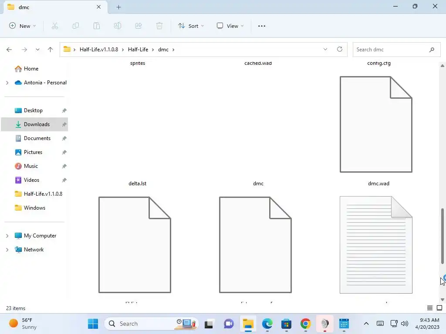Open the Teams Chat taskbar icon
This screenshot has width=446, height=334.
tap(229, 324)
